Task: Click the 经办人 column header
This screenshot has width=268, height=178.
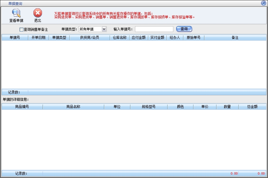Action: click(x=175, y=38)
